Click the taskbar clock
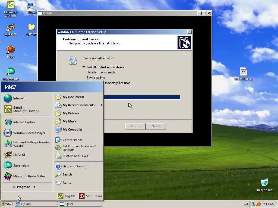Viewport: 278px width, 208px height. 269,204
